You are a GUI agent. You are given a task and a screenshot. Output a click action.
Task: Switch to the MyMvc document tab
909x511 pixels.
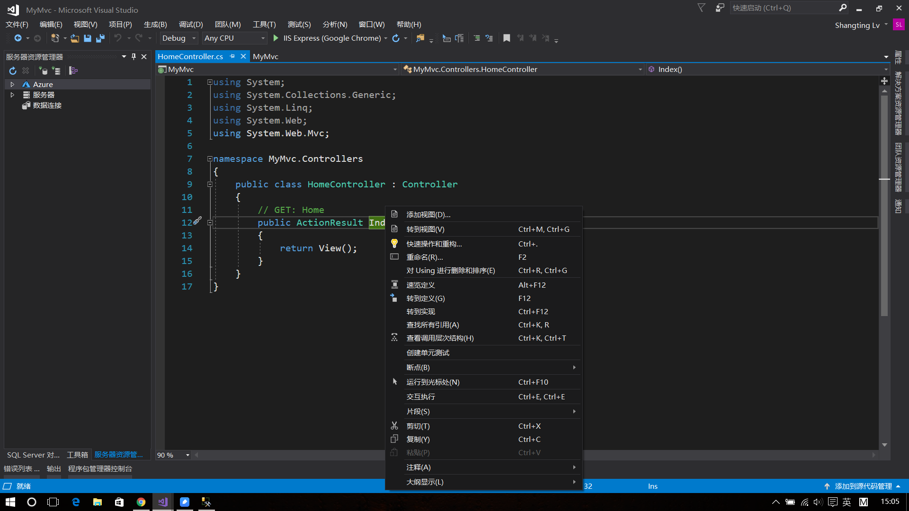(x=265, y=56)
